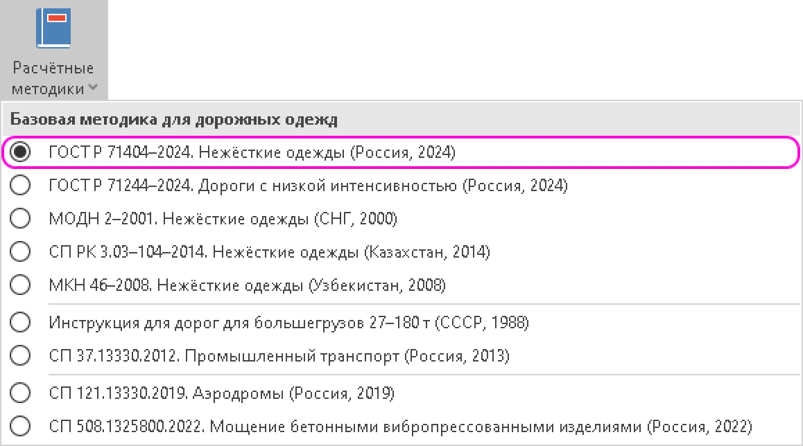The width and height of the screenshot is (803, 446).
Task: Select СП 508.1325800.2022 radio button
Action: coord(20,426)
